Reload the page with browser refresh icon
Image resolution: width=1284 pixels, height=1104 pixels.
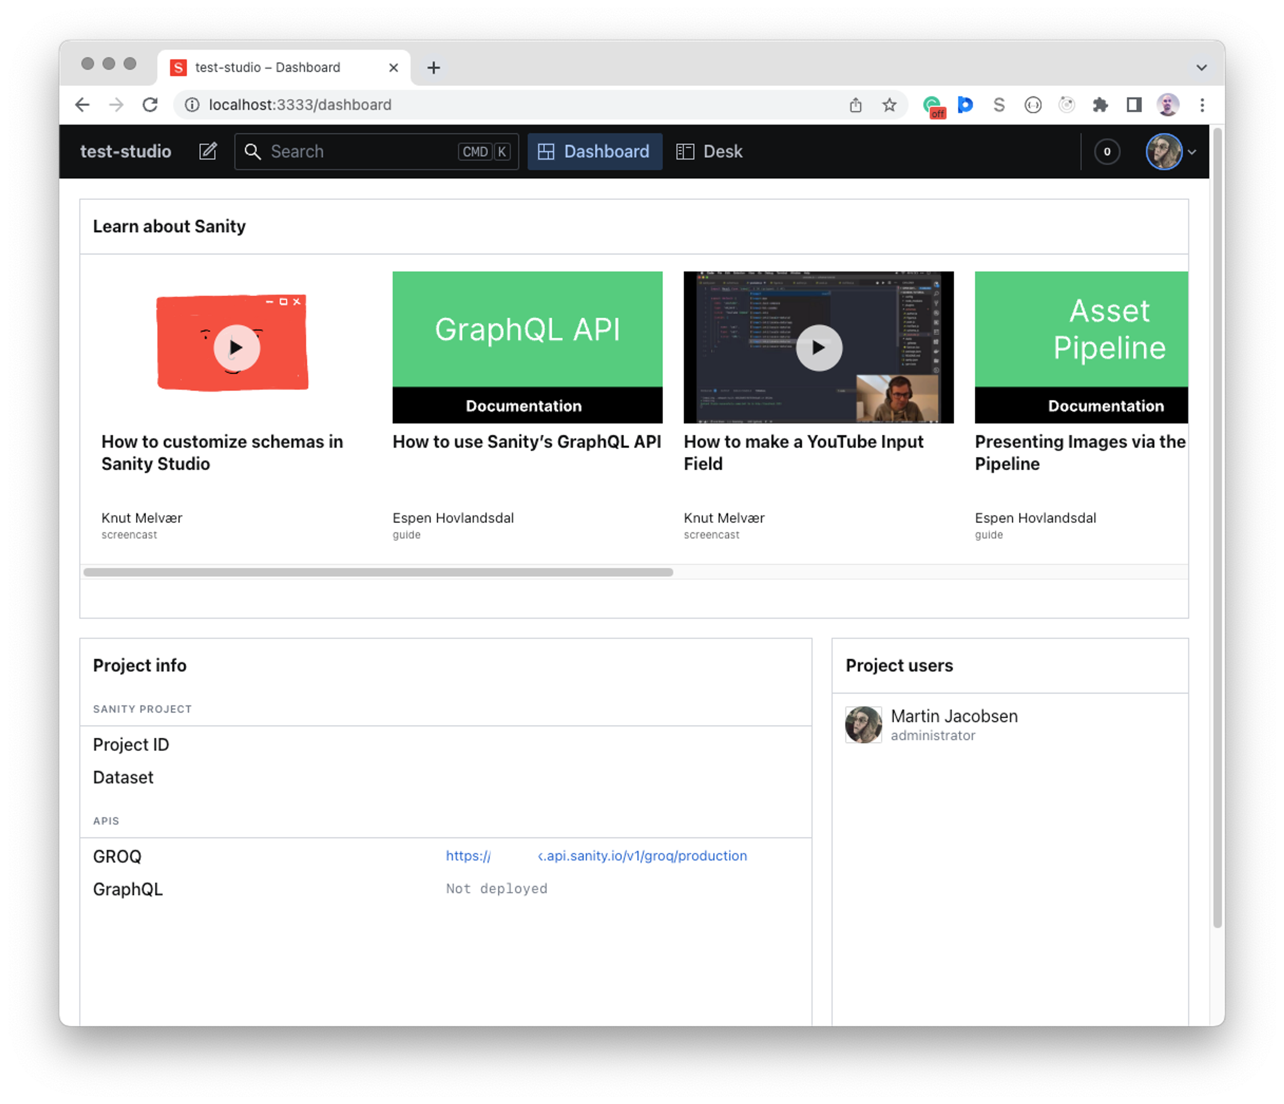(x=150, y=105)
